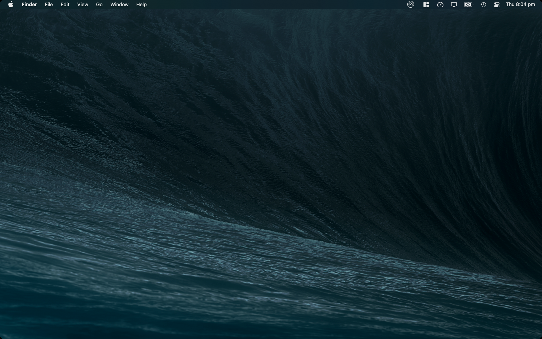Open the Apple menu

11,5
